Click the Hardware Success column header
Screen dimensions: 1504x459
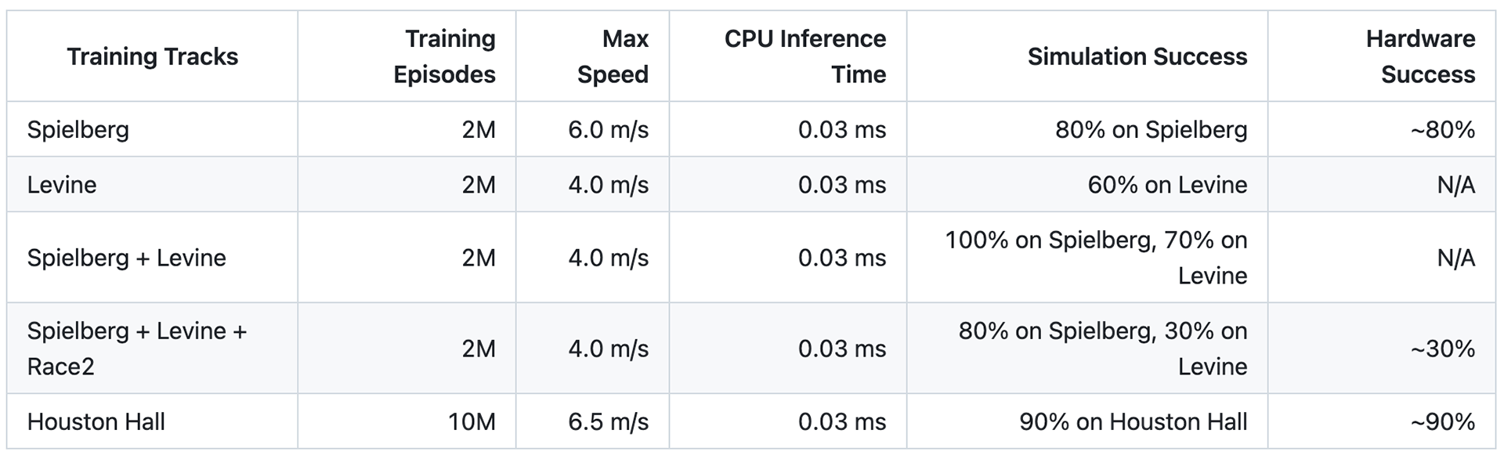(x=1420, y=56)
